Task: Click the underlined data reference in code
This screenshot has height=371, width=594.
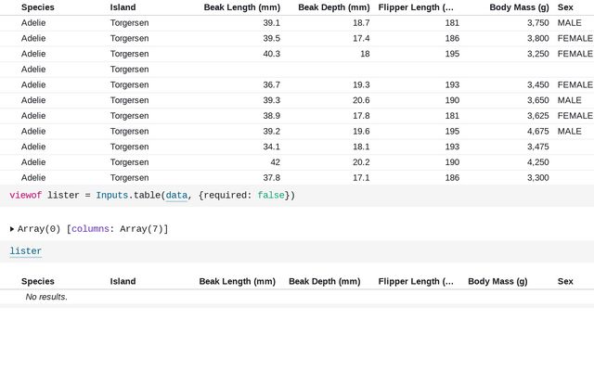Action: [176, 196]
